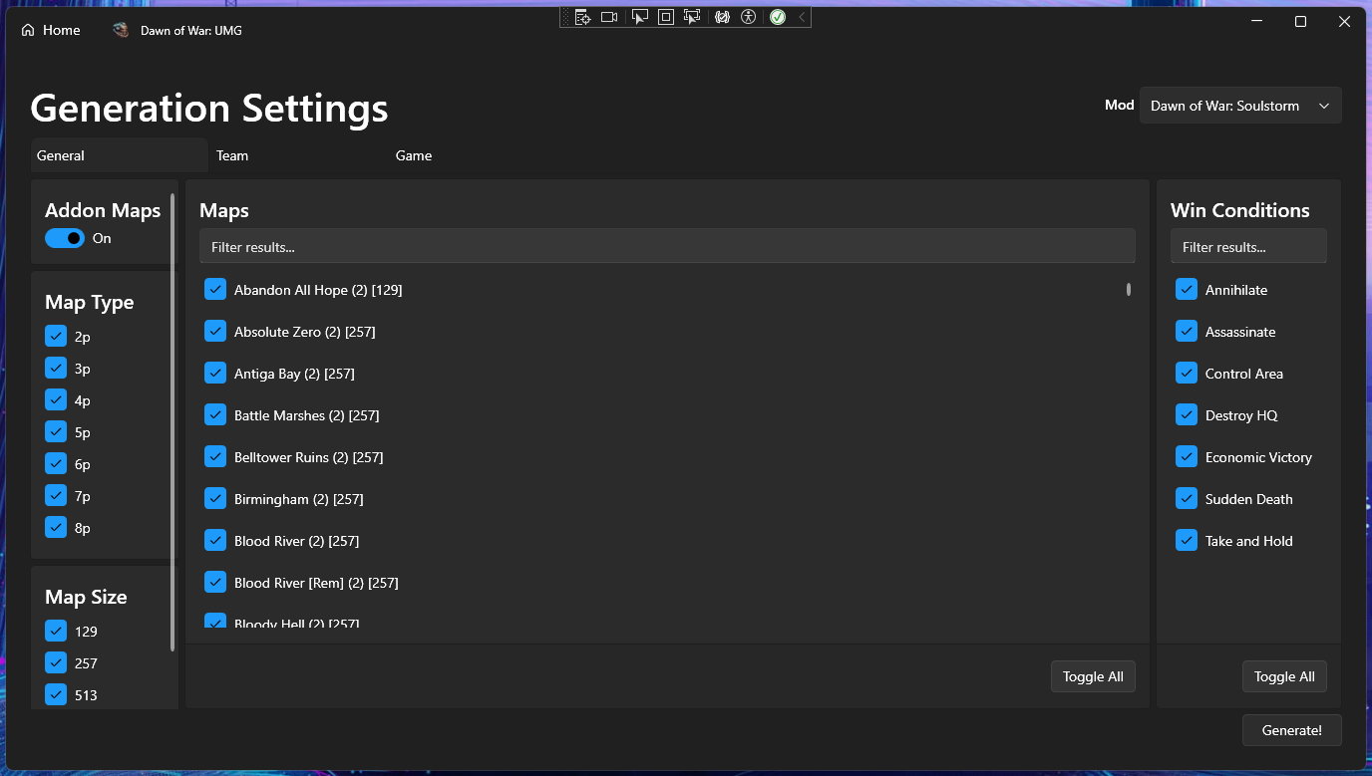The image size is (1372, 776).
Task: Uncheck Abandon All Hope (2) [129] map
Action: point(215,289)
